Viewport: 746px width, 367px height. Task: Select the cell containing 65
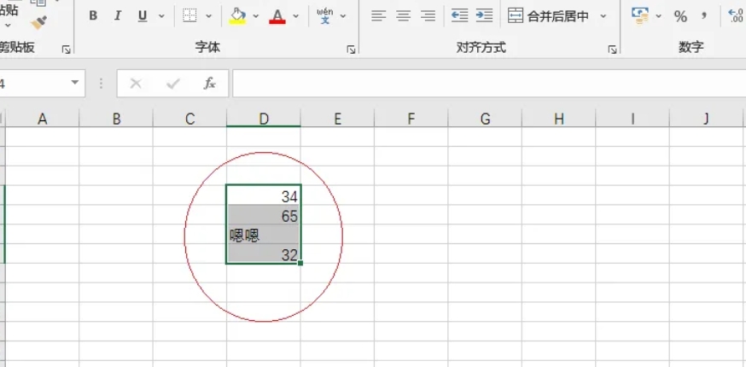coord(264,215)
